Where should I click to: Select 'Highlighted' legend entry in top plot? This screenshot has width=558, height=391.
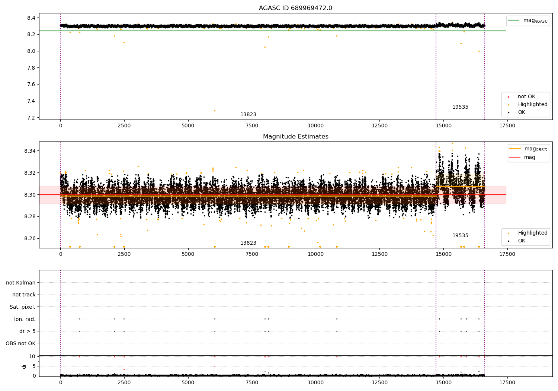tap(532, 105)
